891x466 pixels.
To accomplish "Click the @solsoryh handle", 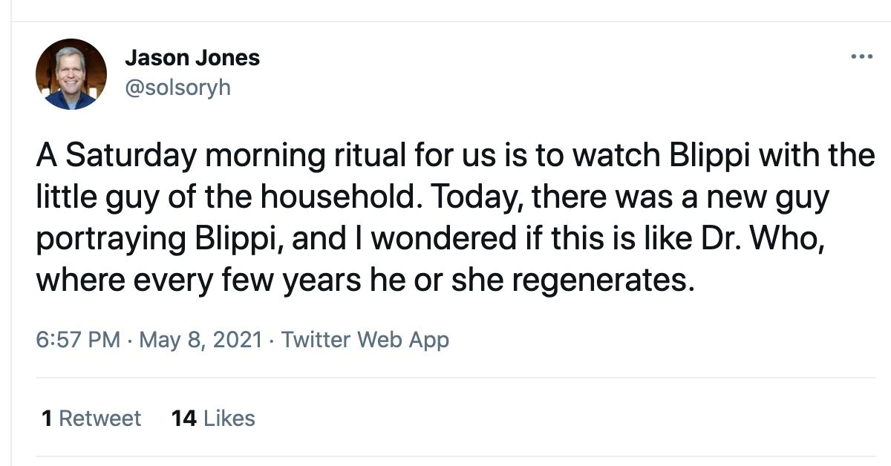I will 177,88.
